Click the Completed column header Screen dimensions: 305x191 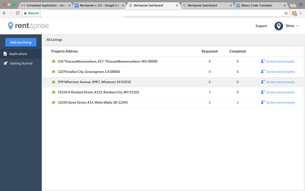click(238, 51)
